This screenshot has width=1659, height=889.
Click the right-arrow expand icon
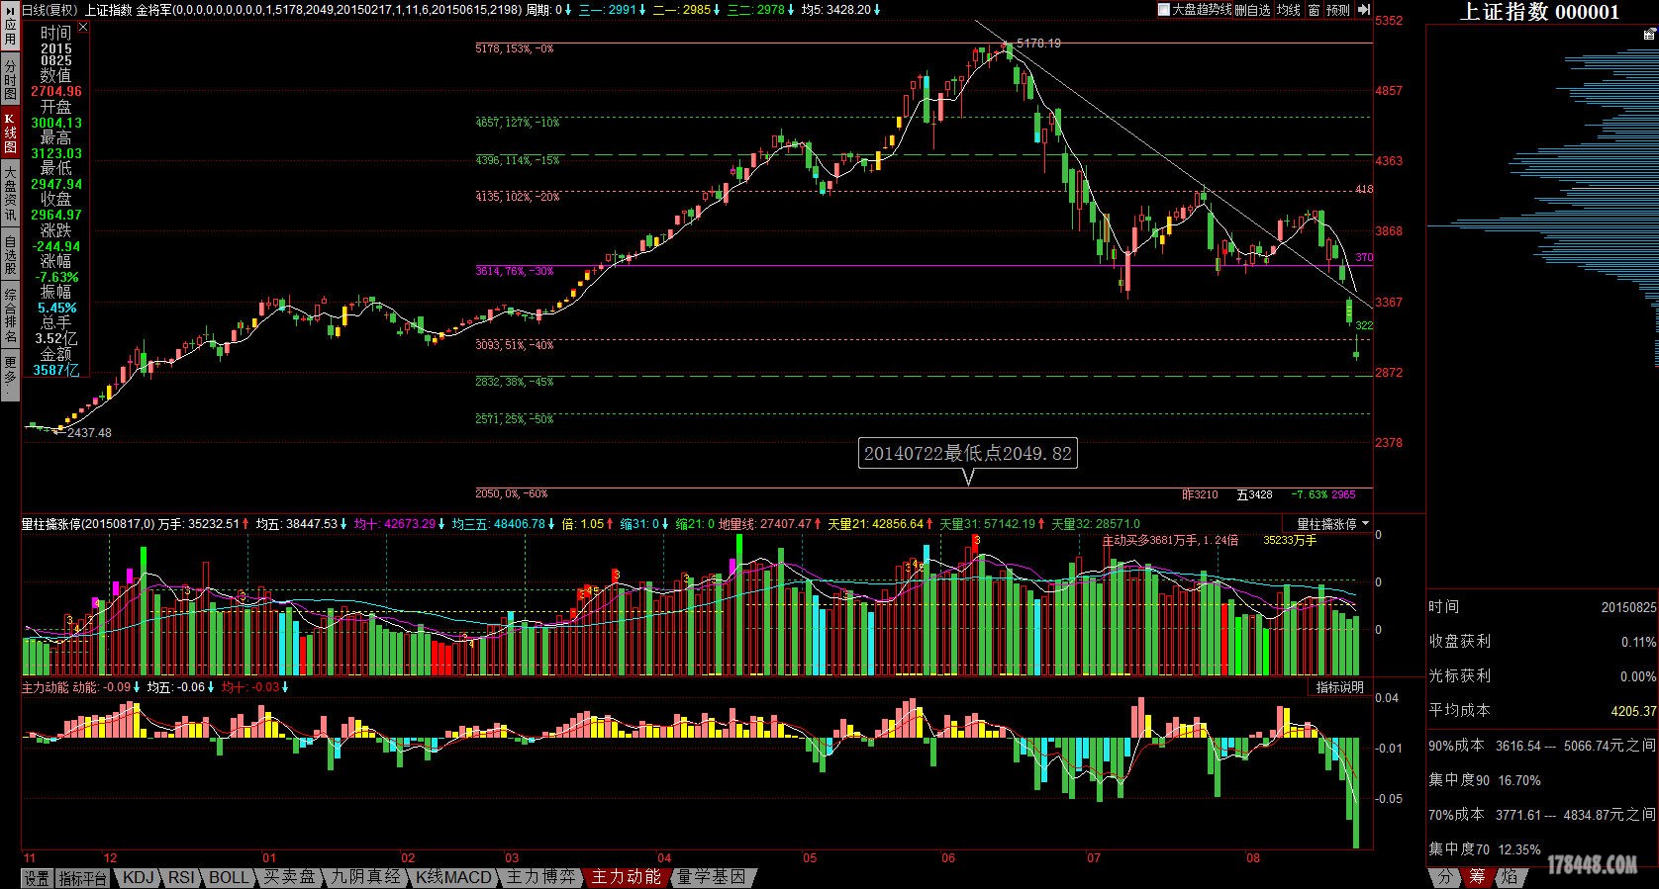click(x=1364, y=9)
